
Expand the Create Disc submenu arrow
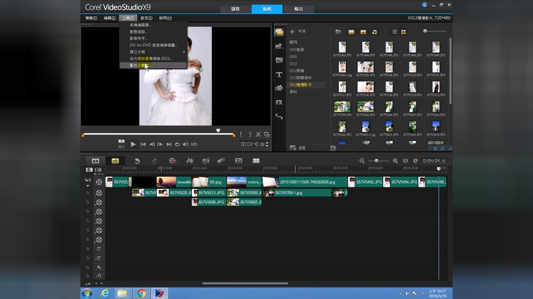click(184, 52)
